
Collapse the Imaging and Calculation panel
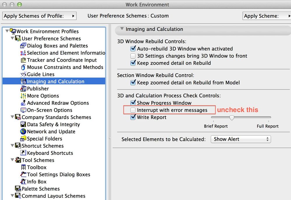(x=122, y=29)
